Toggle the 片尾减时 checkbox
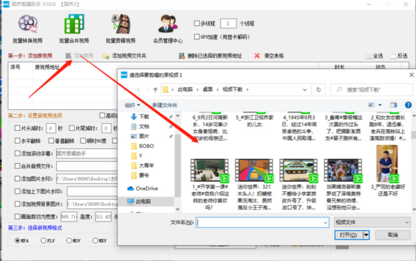 click(71, 128)
